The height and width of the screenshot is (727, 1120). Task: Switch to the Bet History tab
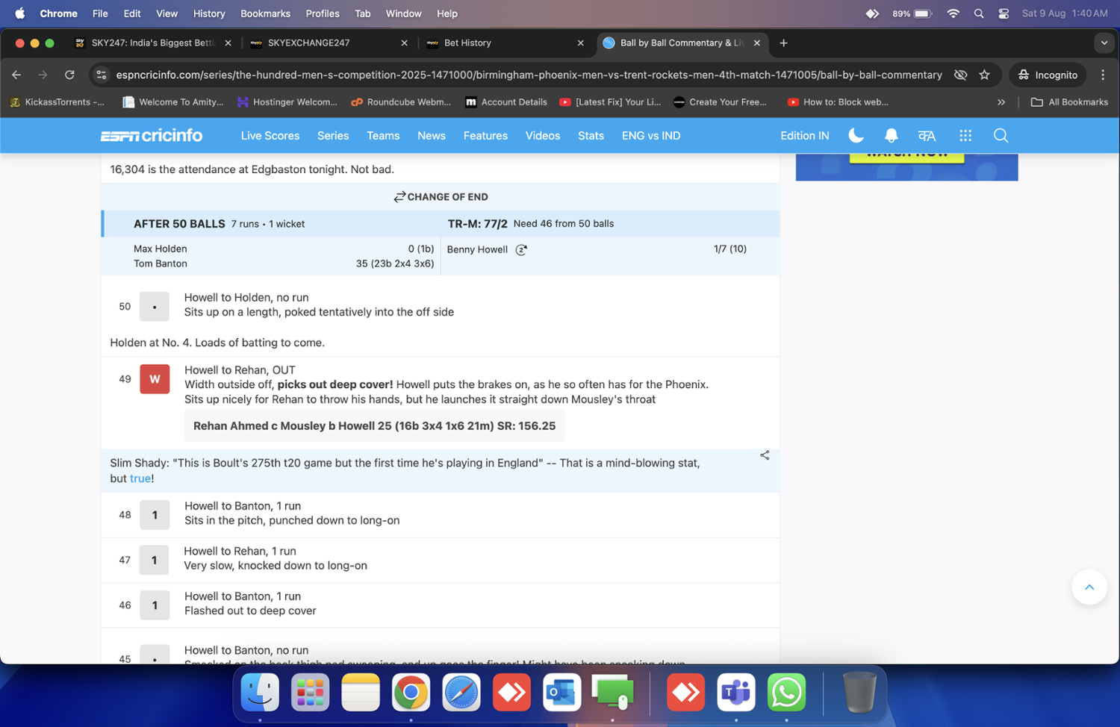click(x=468, y=43)
